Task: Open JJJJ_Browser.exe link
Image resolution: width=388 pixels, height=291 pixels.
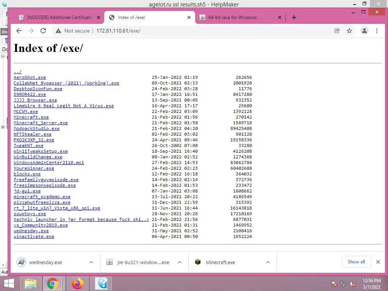Action: click(35, 100)
